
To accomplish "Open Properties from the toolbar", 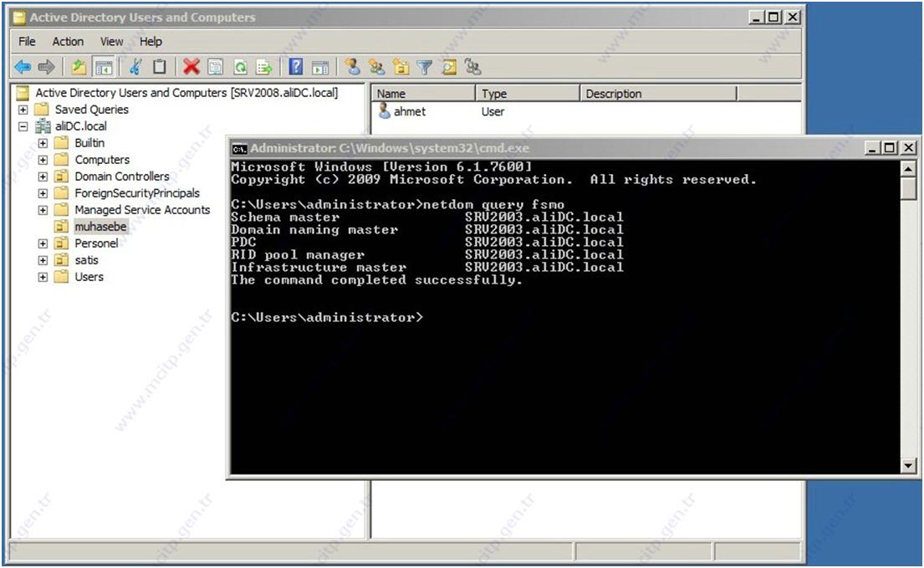I will coord(216,67).
